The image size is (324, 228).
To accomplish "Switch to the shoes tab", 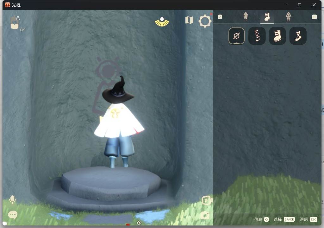I will pyautogui.click(x=267, y=17).
